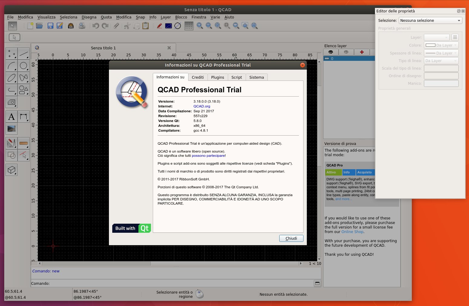The height and width of the screenshot is (306, 469).
Task: Select the Text tool with letter A
Action: pyautogui.click(x=11, y=117)
